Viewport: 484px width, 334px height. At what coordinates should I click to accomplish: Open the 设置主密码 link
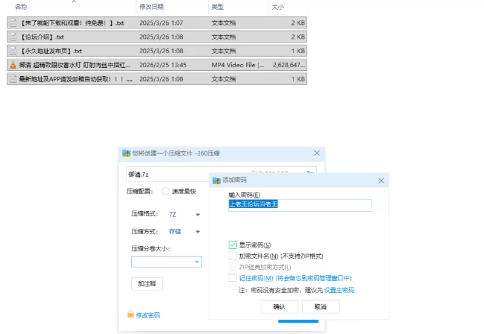(339, 290)
